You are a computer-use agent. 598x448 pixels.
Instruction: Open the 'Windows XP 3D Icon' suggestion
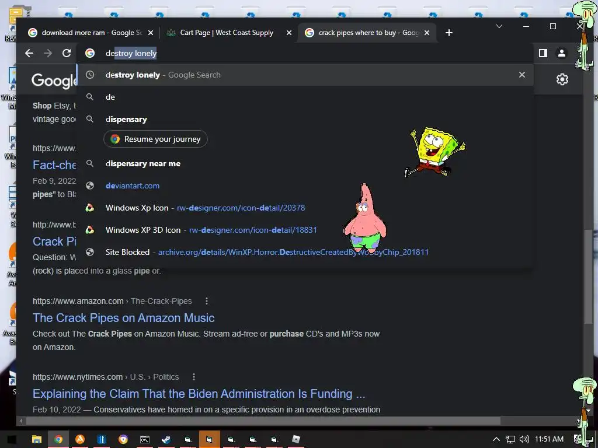305,230
